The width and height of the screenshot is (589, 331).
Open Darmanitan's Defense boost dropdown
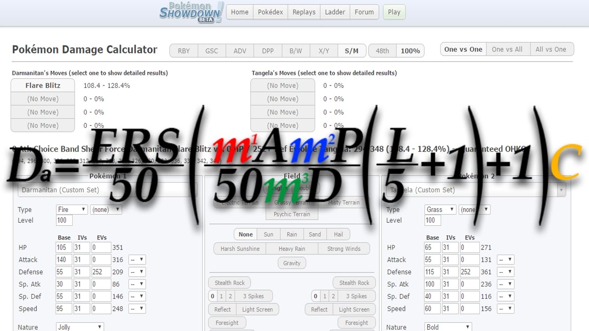[x=137, y=272]
